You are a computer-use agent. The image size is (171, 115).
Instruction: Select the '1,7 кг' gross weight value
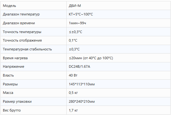(x=73, y=110)
